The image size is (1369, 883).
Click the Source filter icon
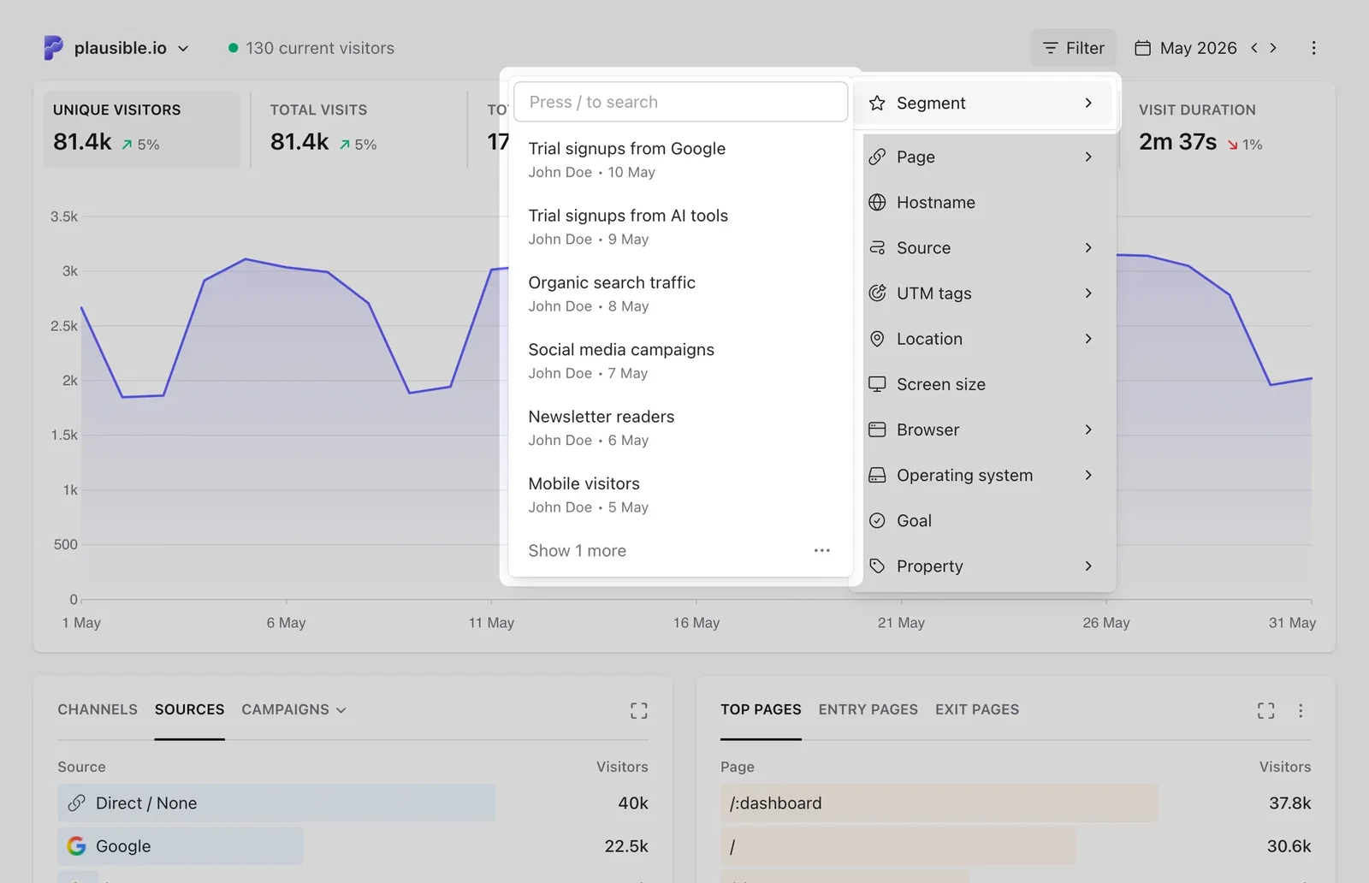[877, 247]
